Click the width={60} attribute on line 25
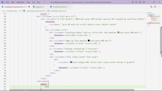The height and width of the screenshot is (91, 162). (70, 35)
